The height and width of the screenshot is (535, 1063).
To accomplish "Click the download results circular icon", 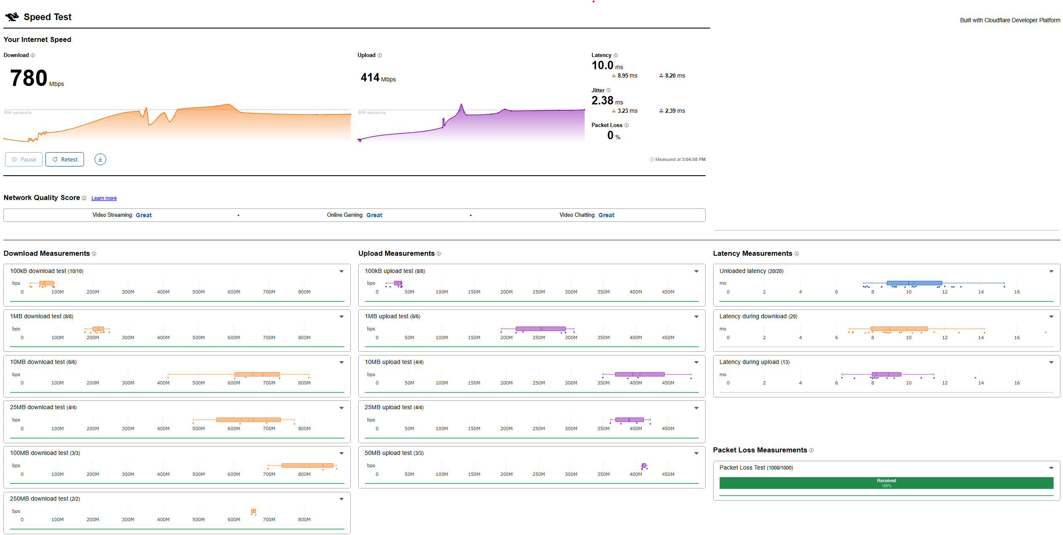I will pos(100,159).
